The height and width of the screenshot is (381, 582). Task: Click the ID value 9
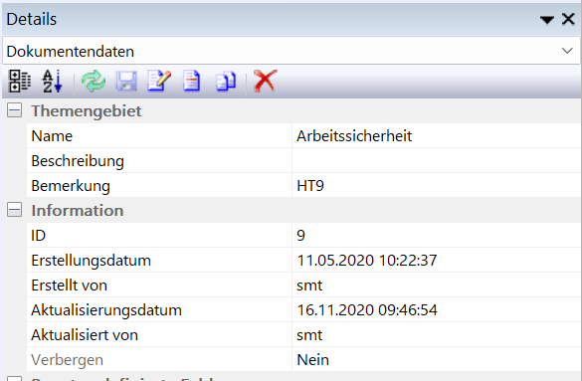[x=301, y=236]
